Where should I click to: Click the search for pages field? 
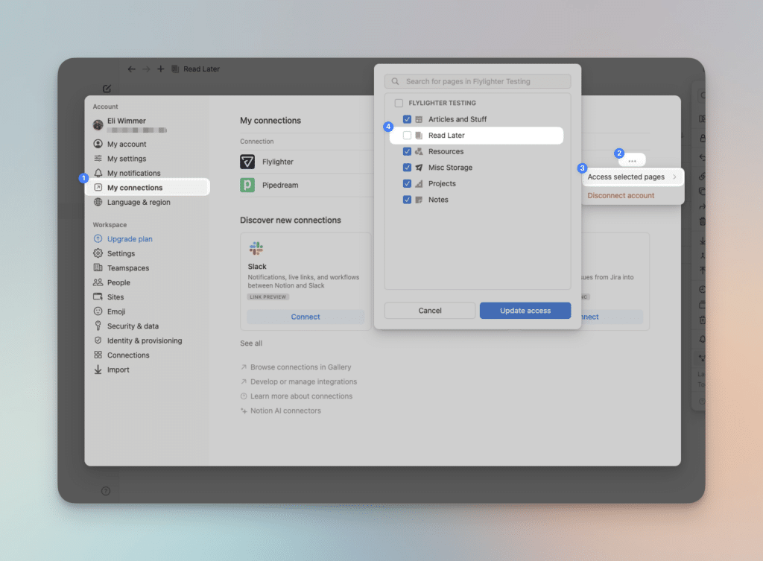pos(477,81)
